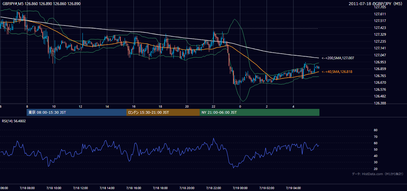Click the 7/18 14:00 time axis label
The width and height of the screenshot is (407, 191).
107,188
